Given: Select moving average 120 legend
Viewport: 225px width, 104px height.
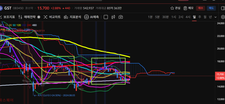Looking at the screenshot, I should point(19,25).
